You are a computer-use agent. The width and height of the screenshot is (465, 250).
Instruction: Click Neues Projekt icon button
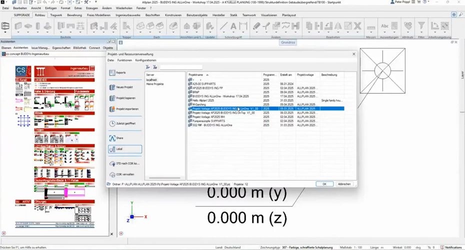[112, 87]
